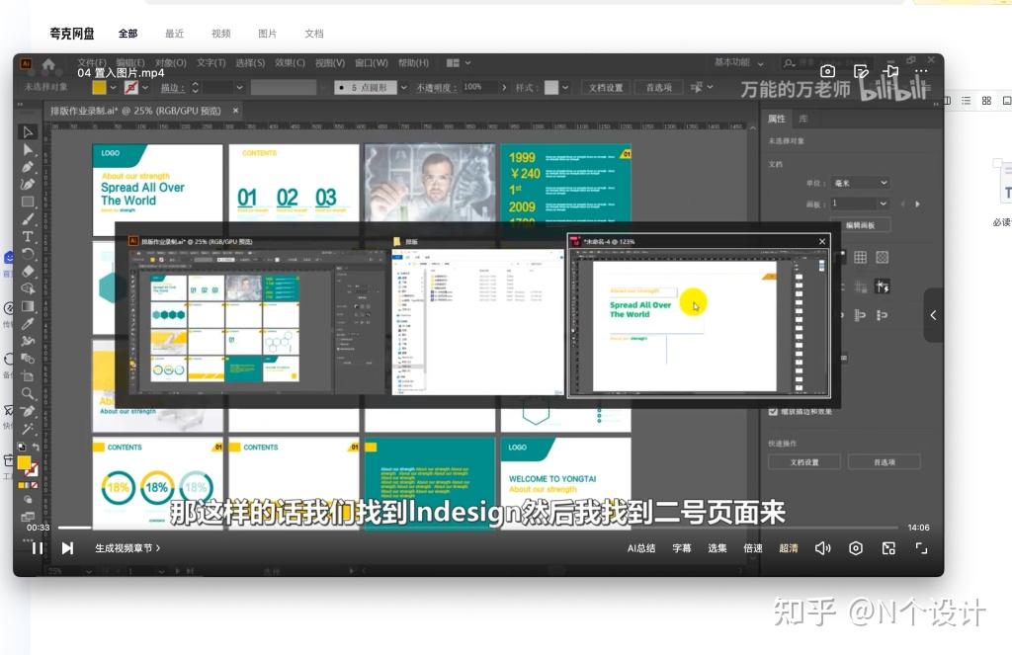Select the Gradient tool
The image size is (1012, 655).
tap(27, 307)
